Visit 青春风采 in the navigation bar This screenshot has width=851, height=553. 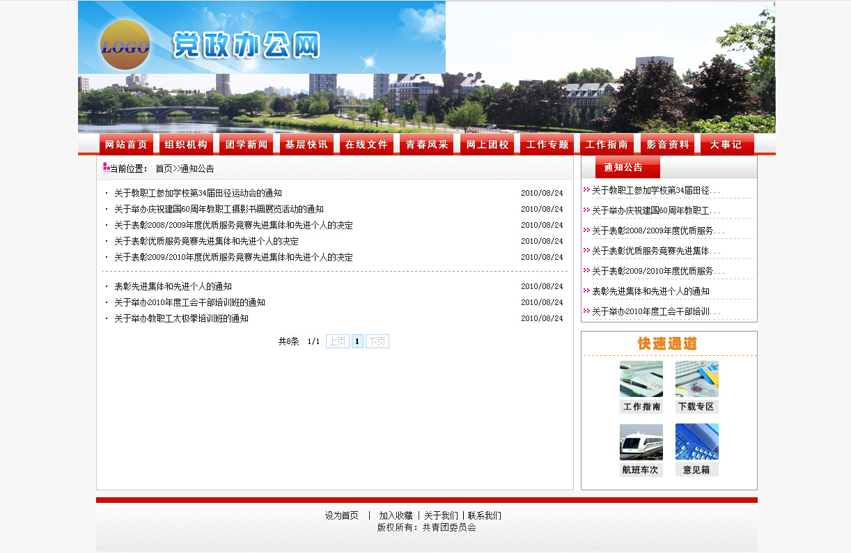427,144
